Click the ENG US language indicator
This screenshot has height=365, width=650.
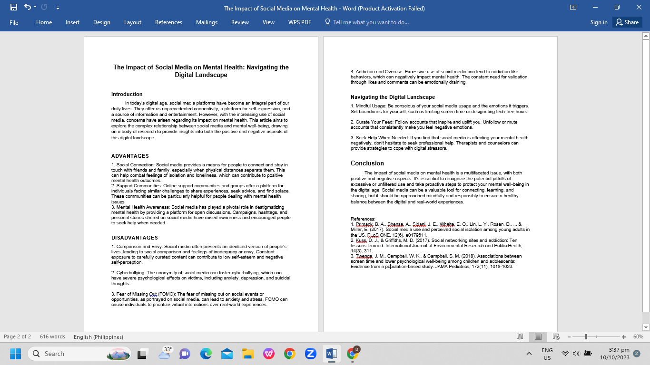(x=547, y=354)
